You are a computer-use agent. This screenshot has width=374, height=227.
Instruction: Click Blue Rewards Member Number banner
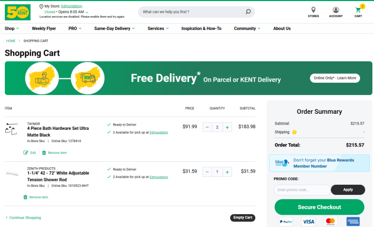click(x=320, y=163)
